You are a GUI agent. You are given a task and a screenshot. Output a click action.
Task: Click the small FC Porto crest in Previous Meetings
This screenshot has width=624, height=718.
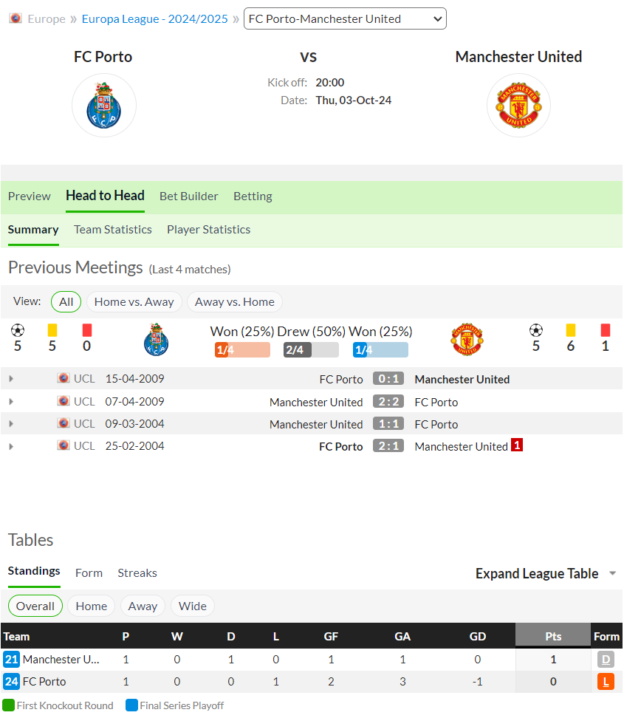[156, 340]
